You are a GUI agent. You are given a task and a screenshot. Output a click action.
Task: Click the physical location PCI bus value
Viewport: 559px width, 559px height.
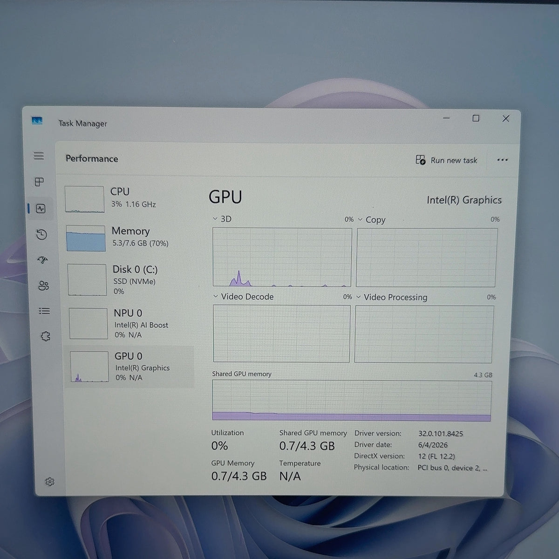pos(452,468)
